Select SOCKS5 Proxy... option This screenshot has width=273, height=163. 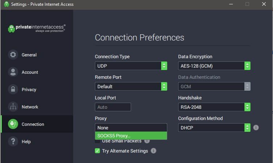tap(131, 136)
